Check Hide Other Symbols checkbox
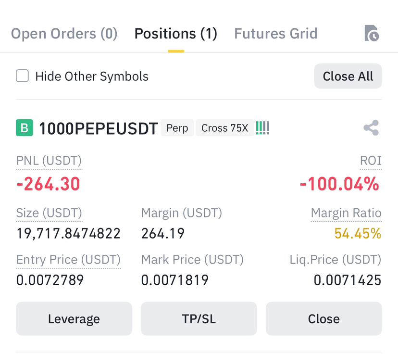The height and width of the screenshot is (354, 398). pos(22,76)
